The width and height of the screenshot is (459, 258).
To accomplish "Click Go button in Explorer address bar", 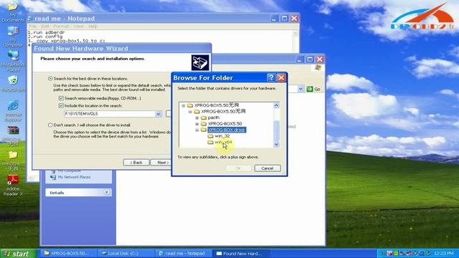I will 313,89.
